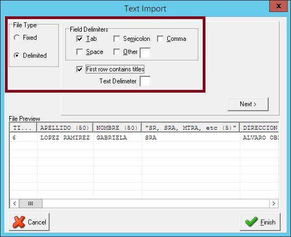The width and height of the screenshot is (291, 237).
Task: Check the Other delimiter checkbox
Action: click(x=117, y=52)
